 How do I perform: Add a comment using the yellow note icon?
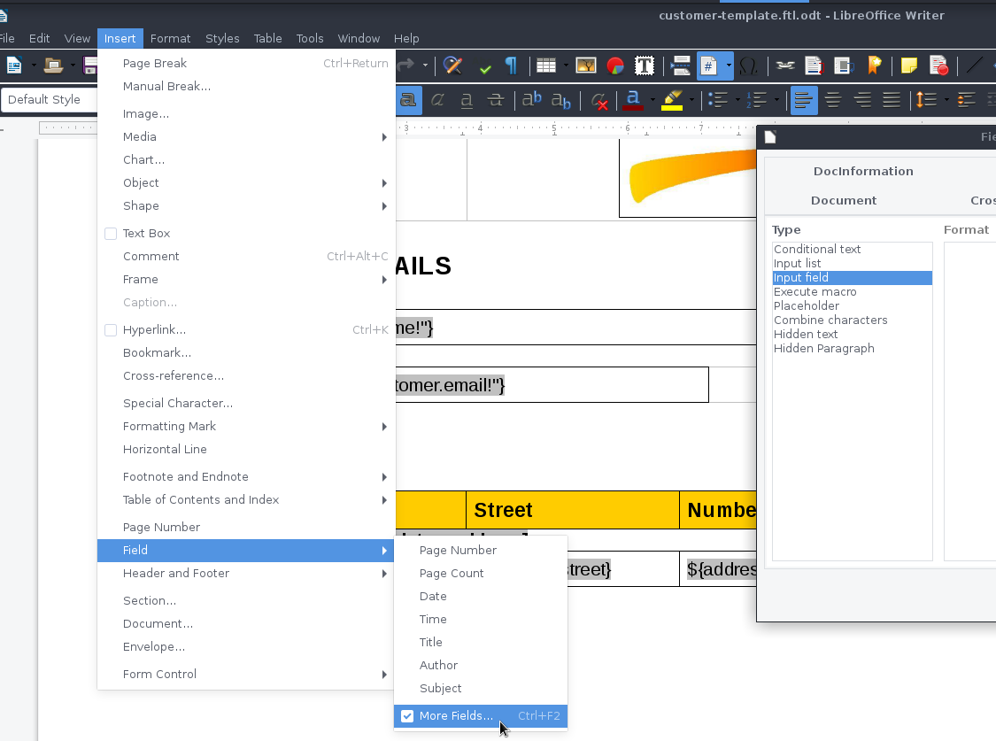(x=908, y=66)
